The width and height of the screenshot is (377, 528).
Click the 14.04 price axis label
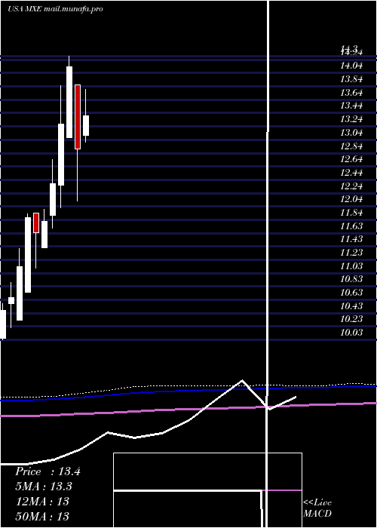point(351,66)
